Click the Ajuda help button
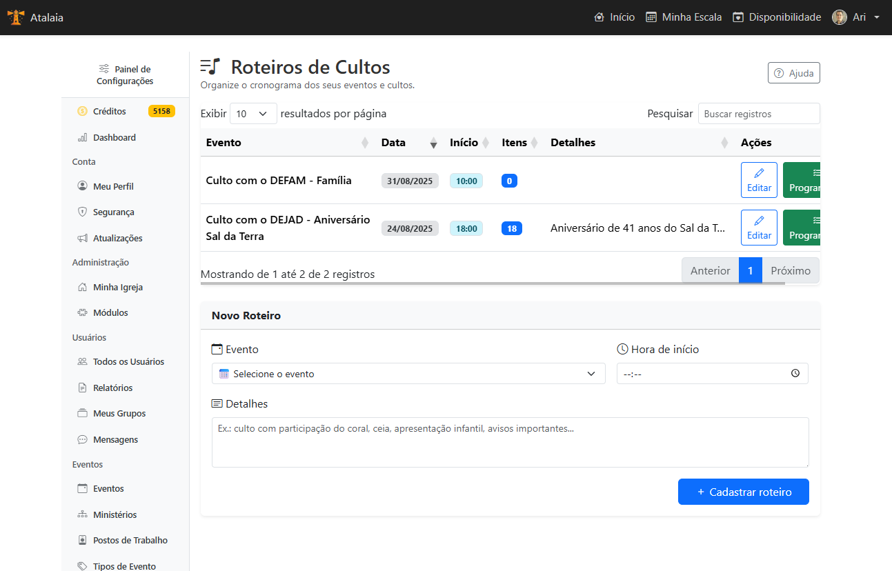Viewport: 892px width, 571px height. [x=793, y=73]
